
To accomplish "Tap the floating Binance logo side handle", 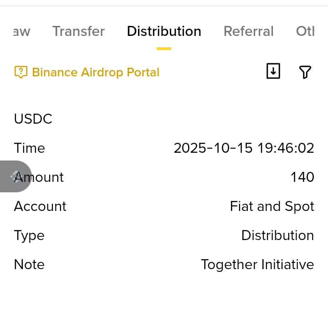I will click(15, 176).
